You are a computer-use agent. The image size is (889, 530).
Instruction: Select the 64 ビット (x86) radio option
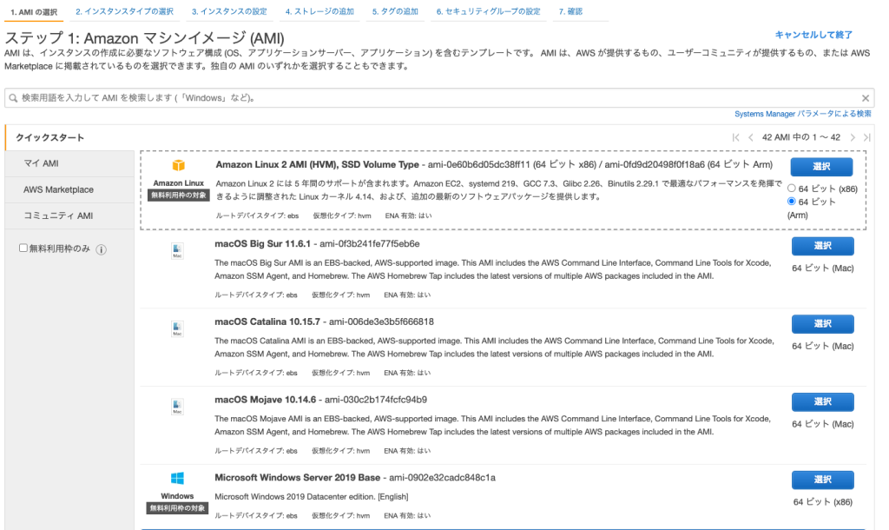(792, 188)
